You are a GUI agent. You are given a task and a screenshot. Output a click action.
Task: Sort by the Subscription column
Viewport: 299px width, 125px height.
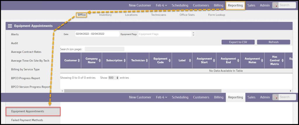125,60
